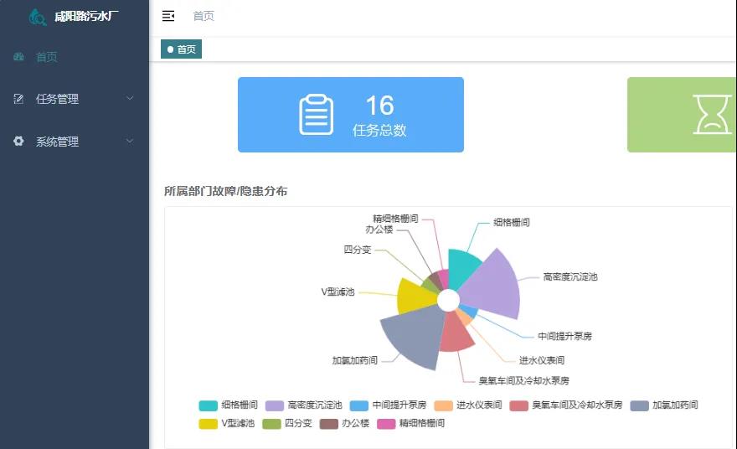Toggle 细格栅间 legend item
Screen dimensions: 737x449
229,405
